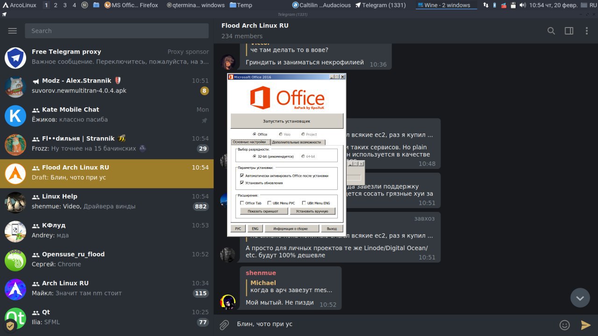Click the Linux Help penguin avatar
Viewport: 598px width, 336px height.
pos(15,203)
